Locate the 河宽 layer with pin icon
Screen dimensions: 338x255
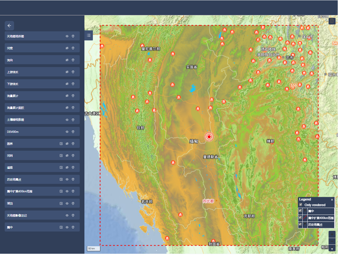point(73,48)
